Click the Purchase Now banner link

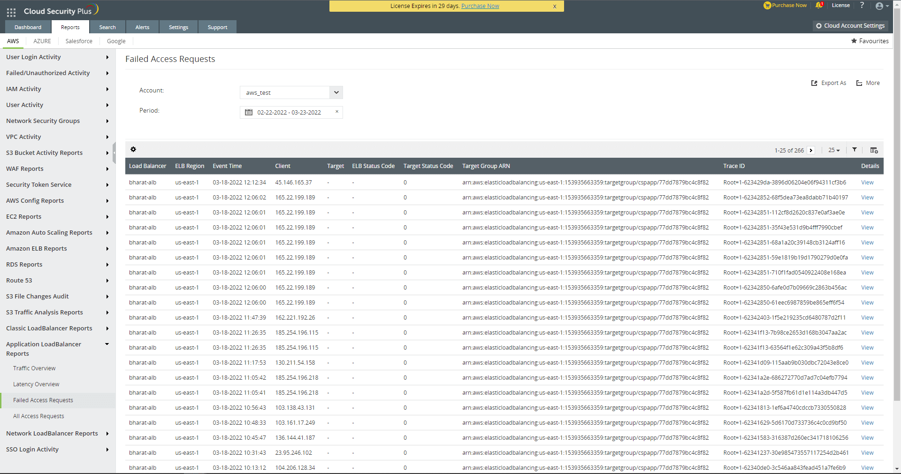click(480, 6)
